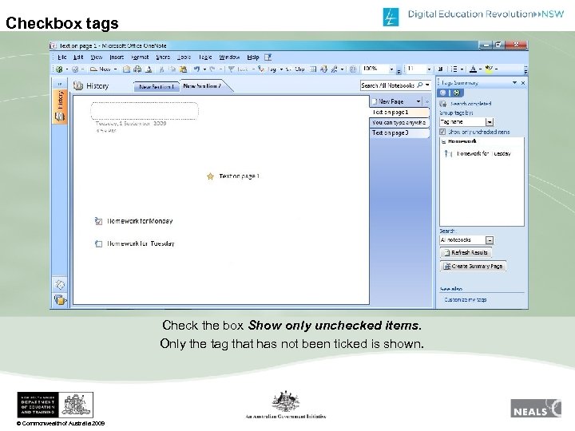The height and width of the screenshot is (431, 575).
Task: Click the History notebook icon in header
Action: [77, 85]
